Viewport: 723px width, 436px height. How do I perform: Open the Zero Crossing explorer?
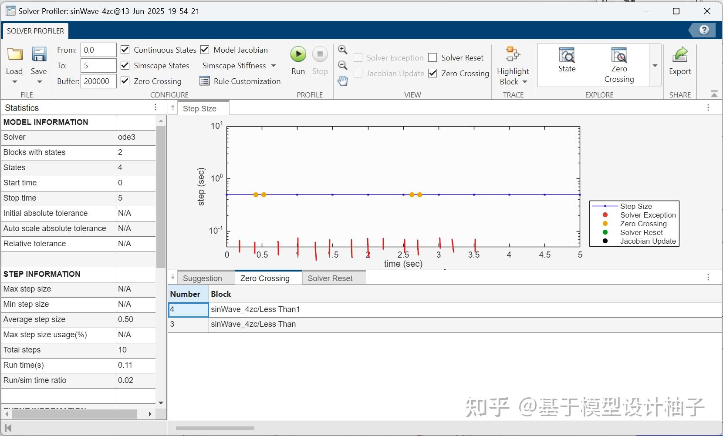point(619,65)
